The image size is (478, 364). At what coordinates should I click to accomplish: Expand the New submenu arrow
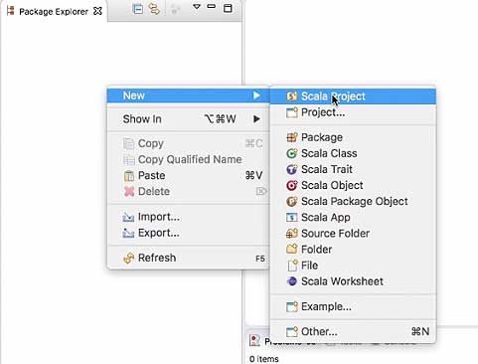[x=256, y=95]
